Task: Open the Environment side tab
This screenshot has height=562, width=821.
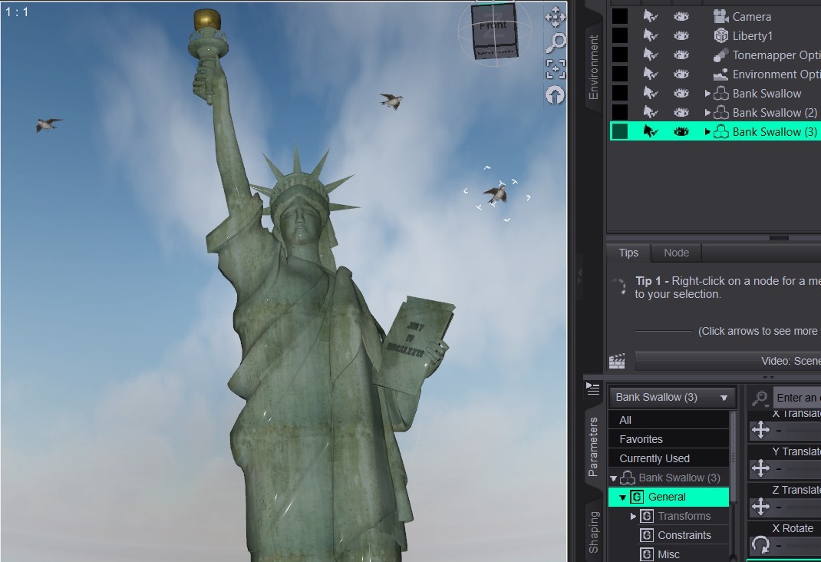Action: coord(593,67)
